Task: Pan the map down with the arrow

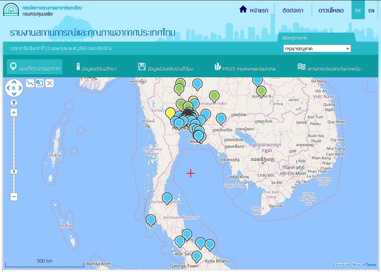Action: [x=14, y=94]
